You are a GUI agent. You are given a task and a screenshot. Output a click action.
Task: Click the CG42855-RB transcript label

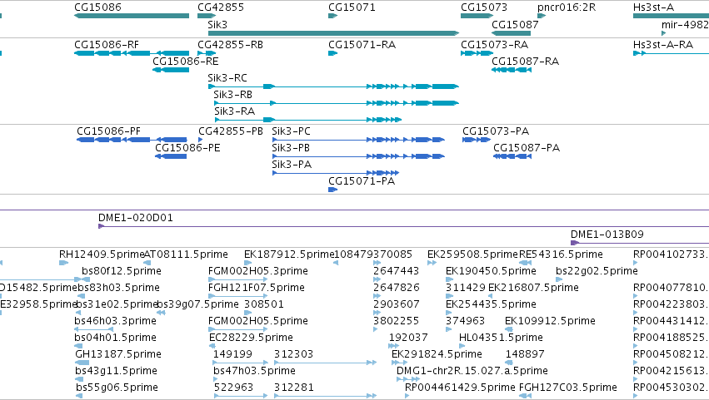[230, 45]
